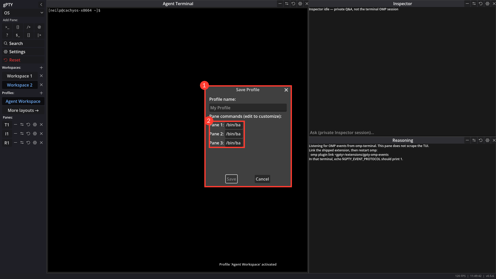Swap pane T1 using arrows icon
This screenshot has height=279, width=496.
22,125
